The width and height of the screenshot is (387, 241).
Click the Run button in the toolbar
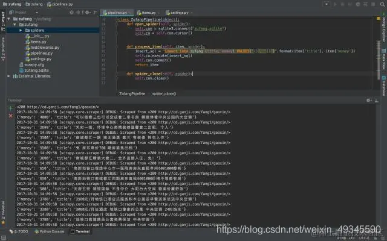pos(335,4)
